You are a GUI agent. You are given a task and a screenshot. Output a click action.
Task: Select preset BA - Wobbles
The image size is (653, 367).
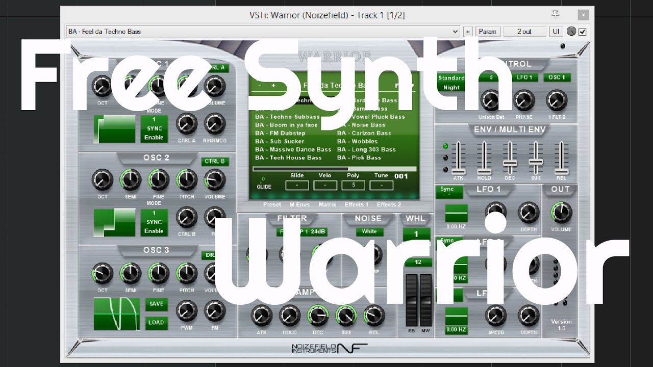point(358,142)
